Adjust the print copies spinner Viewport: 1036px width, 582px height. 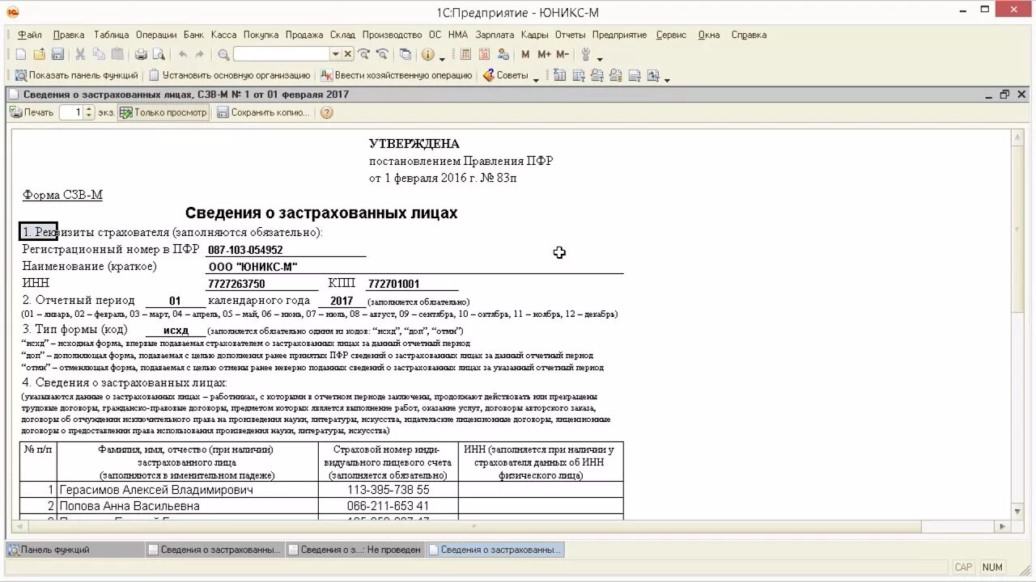click(x=90, y=112)
